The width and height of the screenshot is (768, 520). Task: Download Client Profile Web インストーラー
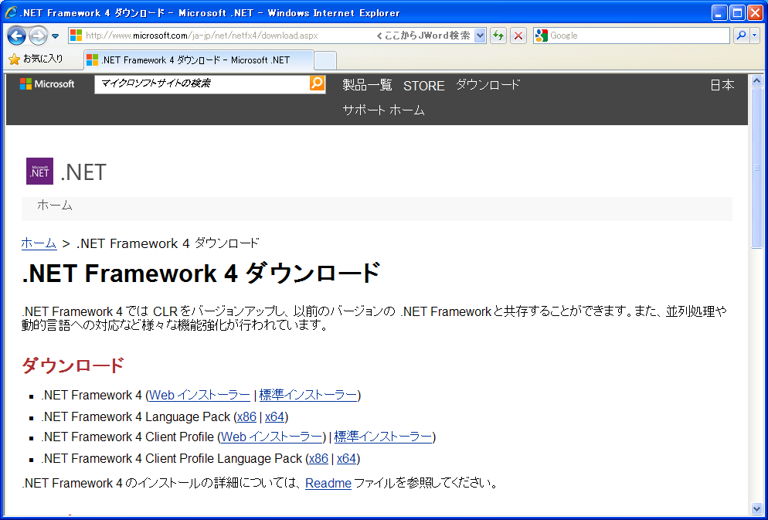[x=271, y=437]
